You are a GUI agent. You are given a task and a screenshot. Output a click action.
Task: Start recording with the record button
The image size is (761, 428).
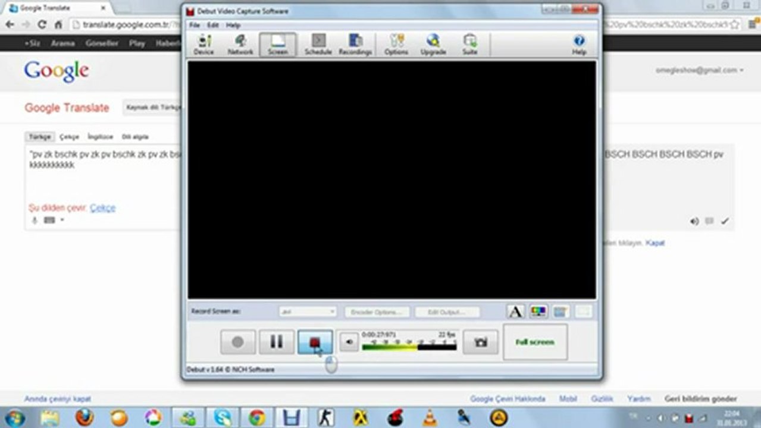click(x=238, y=342)
